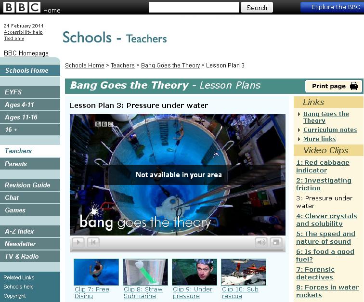Open clip 4: Clever crystals and solubility

[x=326, y=220]
